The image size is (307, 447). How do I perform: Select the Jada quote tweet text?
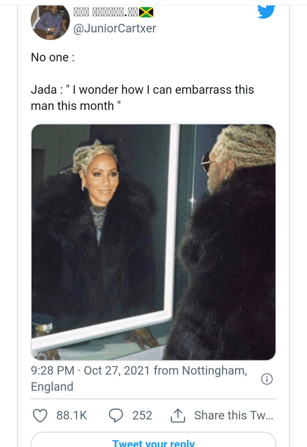coord(142,98)
